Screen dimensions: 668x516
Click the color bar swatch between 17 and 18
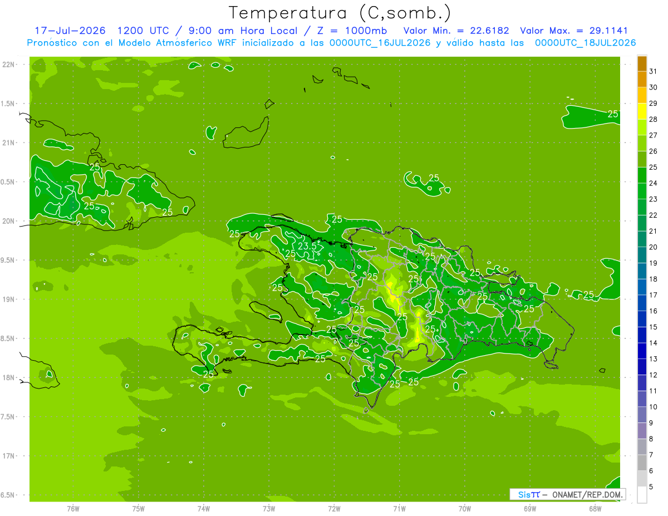pyautogui.click(x=642, y=287)
